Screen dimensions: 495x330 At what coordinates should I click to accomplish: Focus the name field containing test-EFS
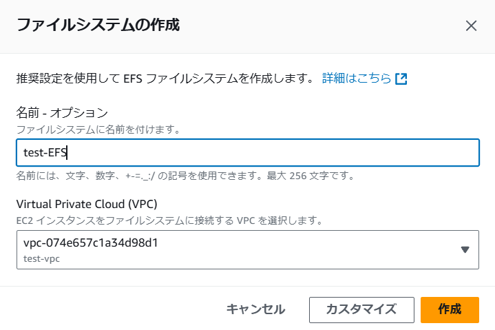(x=248, y=152)
